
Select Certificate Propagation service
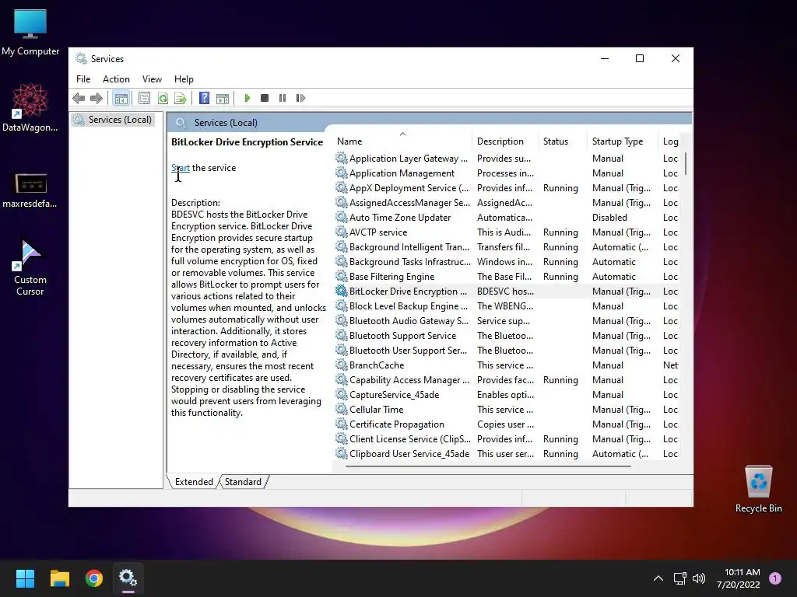point(506,424)
